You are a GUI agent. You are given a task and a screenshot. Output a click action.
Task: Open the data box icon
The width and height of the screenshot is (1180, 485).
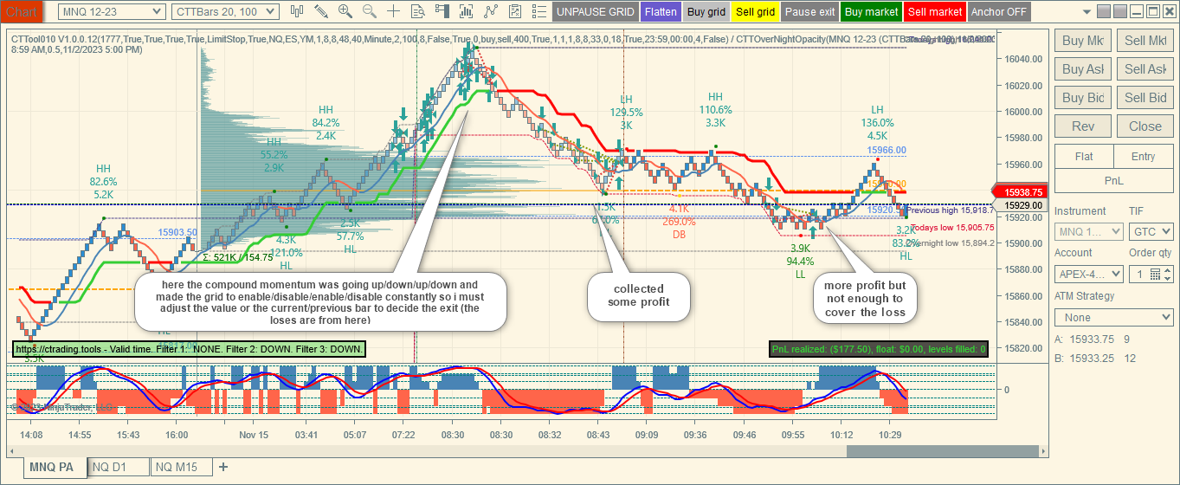pyautogui.click(x=418, y=11)
